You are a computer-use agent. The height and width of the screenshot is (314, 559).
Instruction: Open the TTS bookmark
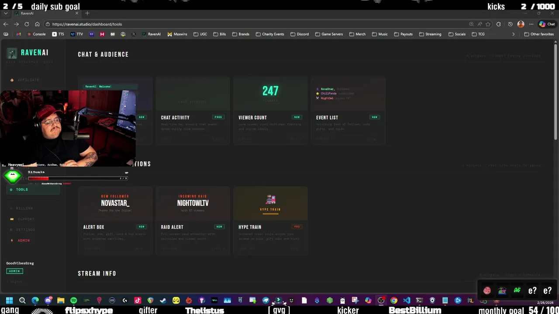tap(59, 34)
